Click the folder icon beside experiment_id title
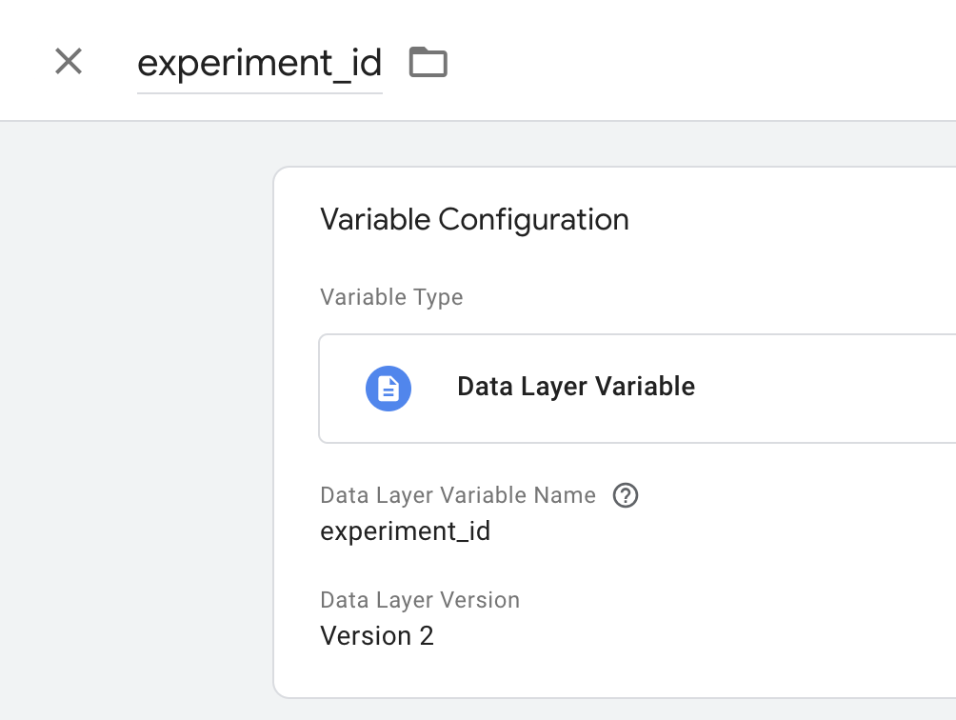The width and height of the screenshot is (956, 720). [x=427, y=61]
